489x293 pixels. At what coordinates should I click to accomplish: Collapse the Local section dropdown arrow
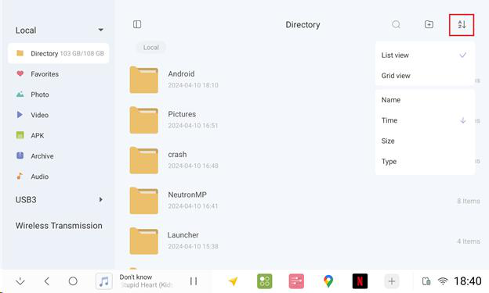click(x=101, y=30)
